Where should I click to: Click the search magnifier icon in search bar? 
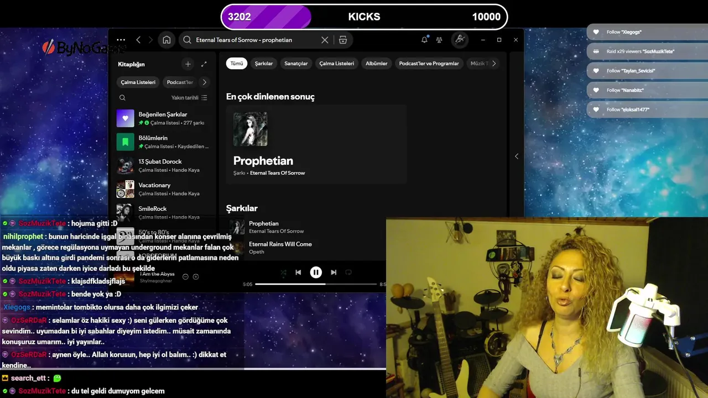[187, 40]
